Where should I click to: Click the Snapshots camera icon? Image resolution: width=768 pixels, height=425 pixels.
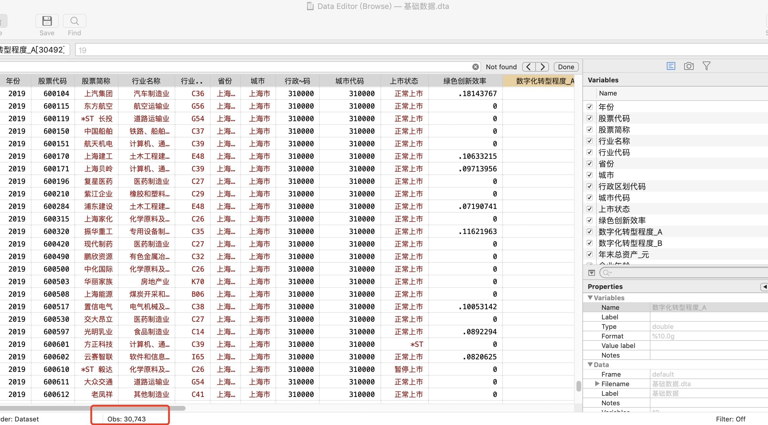point(689,66)
